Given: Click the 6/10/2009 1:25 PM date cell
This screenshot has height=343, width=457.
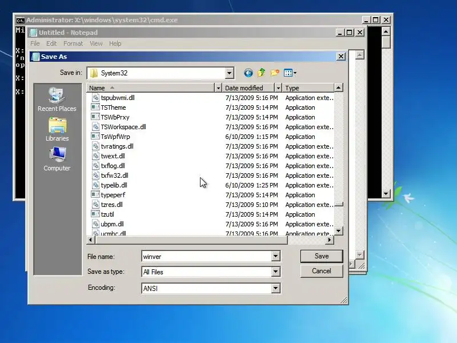Looking at the screenshot, I should pyautogui.click(x=251, y=185).
